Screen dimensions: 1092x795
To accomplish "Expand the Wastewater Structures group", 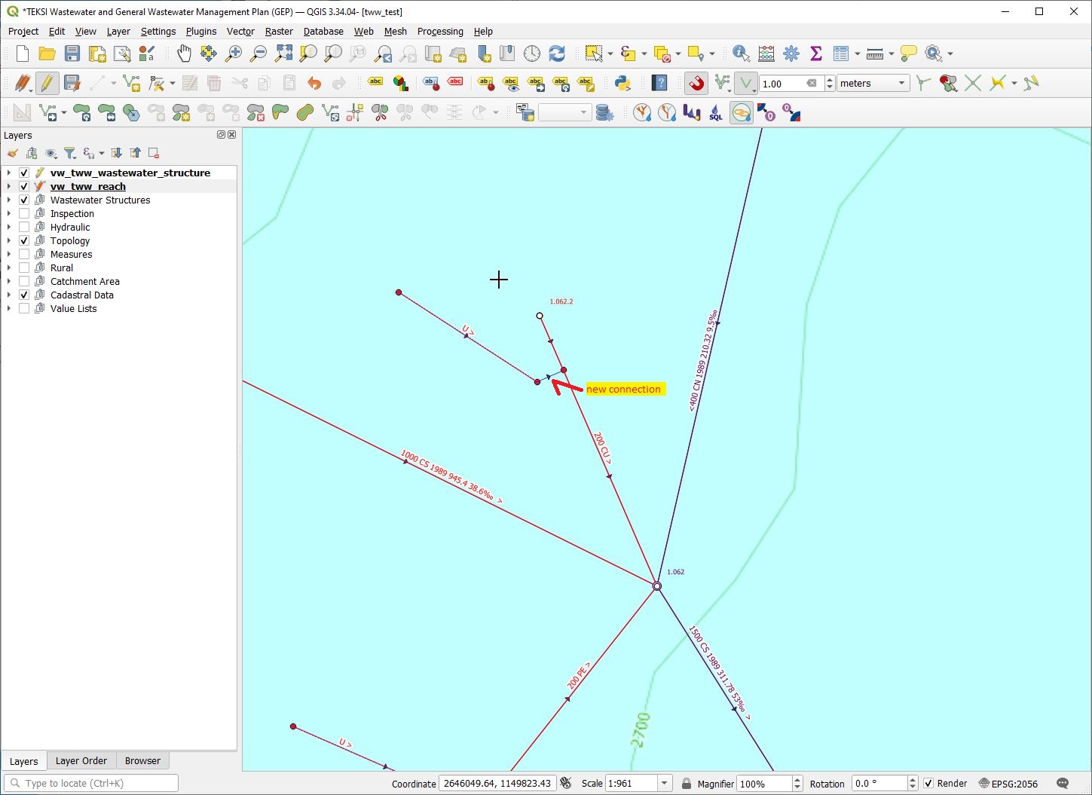I will [x=9, y=200].
